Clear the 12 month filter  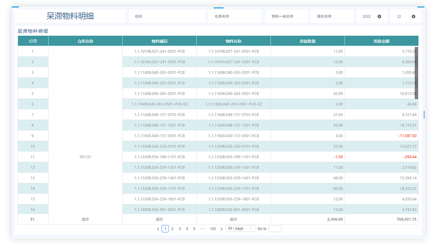(413, 16)
